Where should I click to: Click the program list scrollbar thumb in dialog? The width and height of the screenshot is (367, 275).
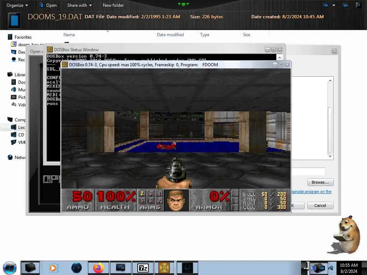click(x=330, y=130)
